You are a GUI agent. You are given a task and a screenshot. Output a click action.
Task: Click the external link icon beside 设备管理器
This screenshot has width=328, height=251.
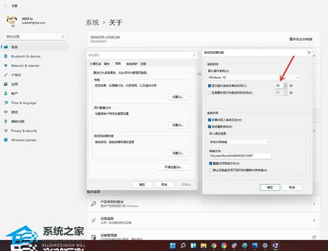pos(314,237)
